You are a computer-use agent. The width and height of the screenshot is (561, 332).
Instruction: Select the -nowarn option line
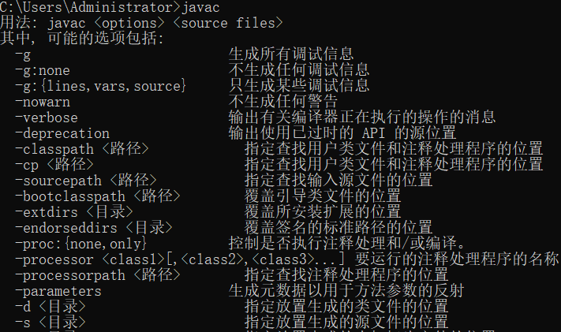pos(43,102)
